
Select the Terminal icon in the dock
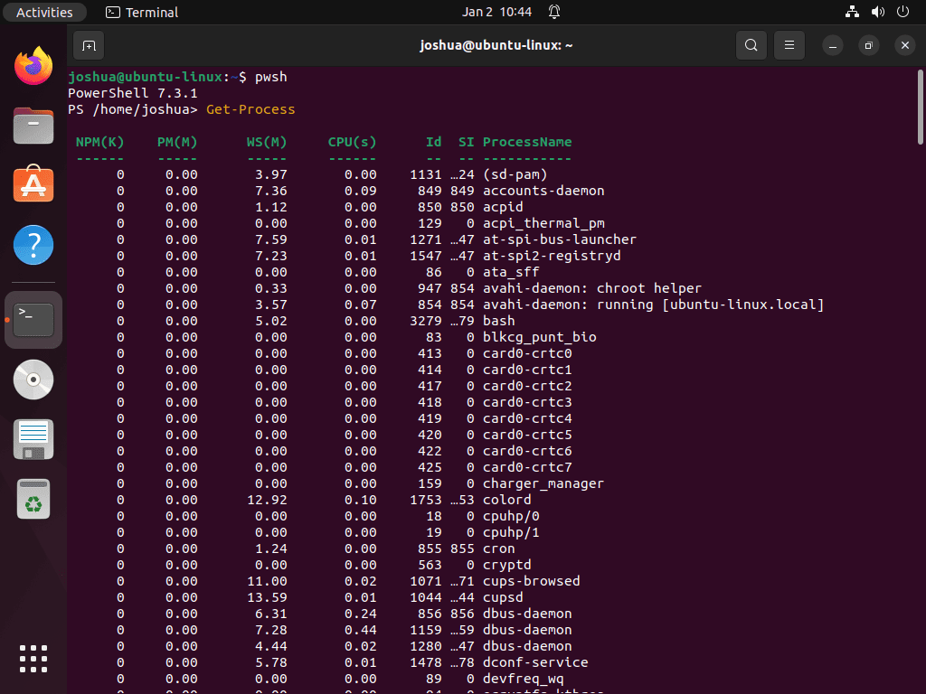(x=33, y=319)
